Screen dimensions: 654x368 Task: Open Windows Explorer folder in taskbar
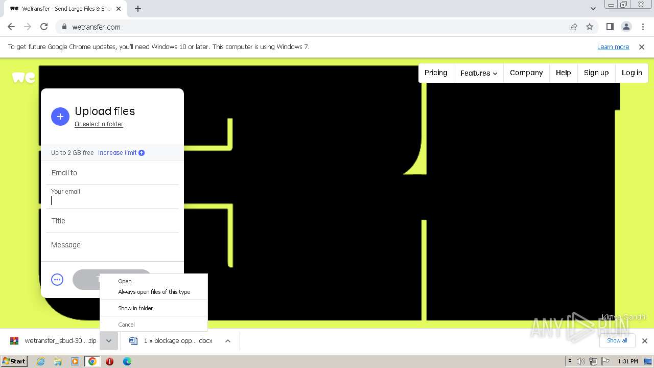pyautogui.click(x=58, y=361)
